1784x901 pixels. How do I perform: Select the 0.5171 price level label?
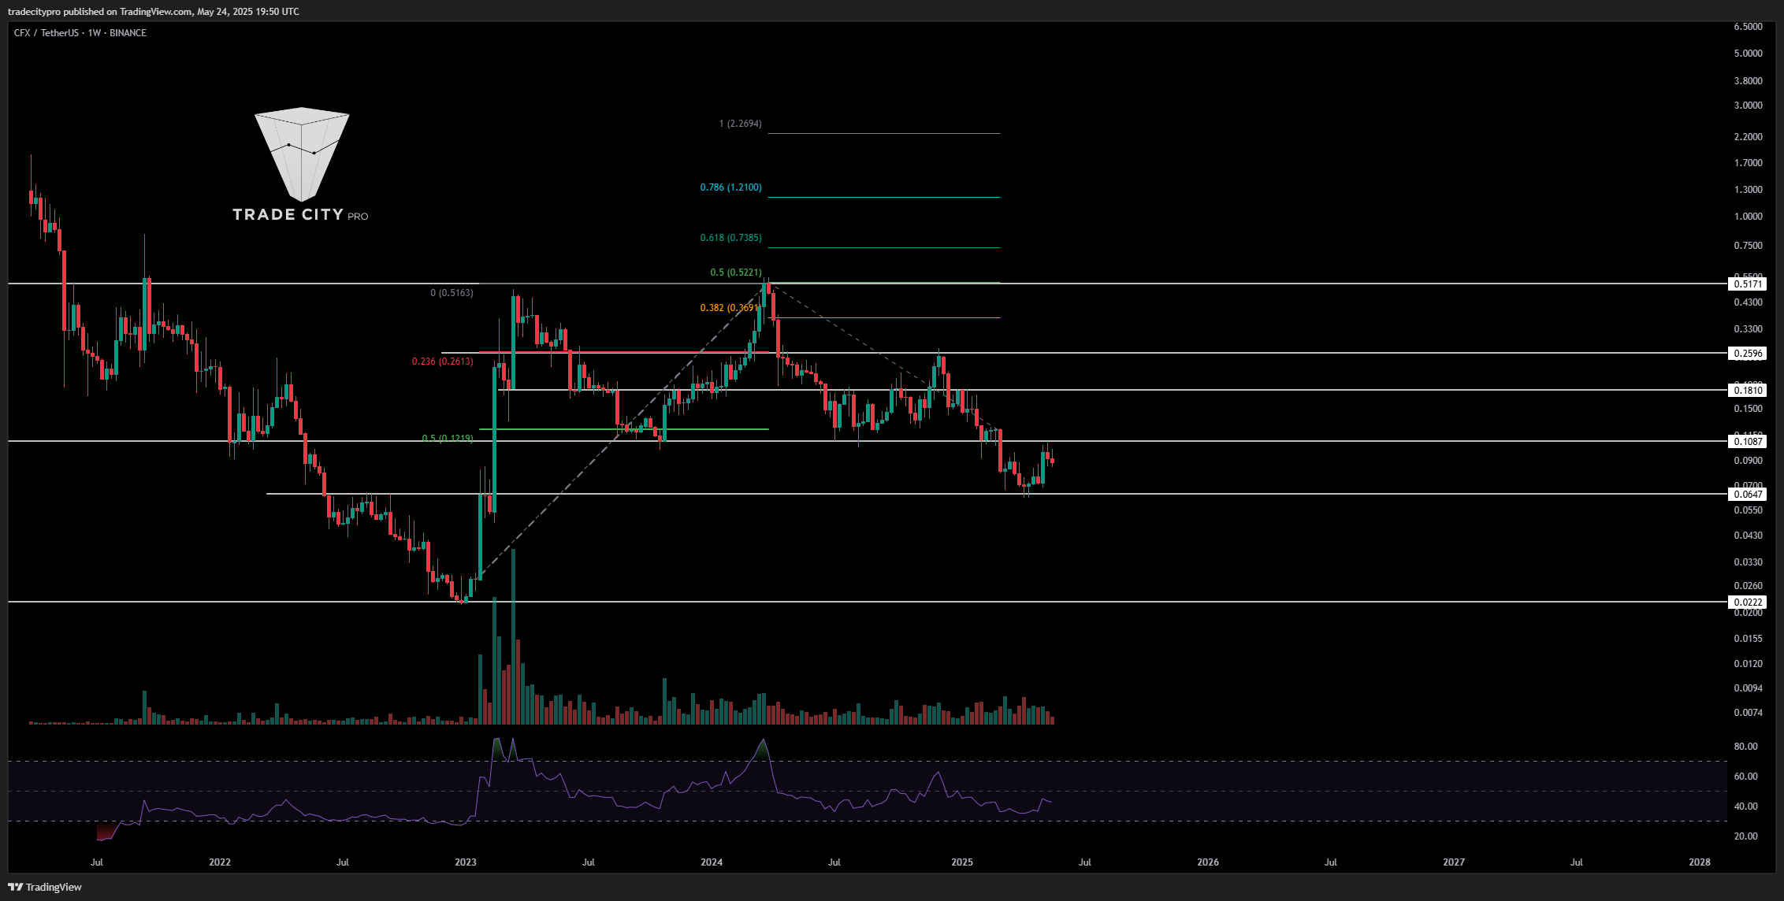1748,284
